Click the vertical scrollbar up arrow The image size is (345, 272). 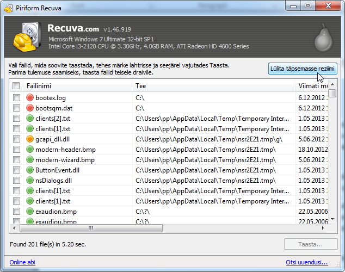[x=332, y=84]
